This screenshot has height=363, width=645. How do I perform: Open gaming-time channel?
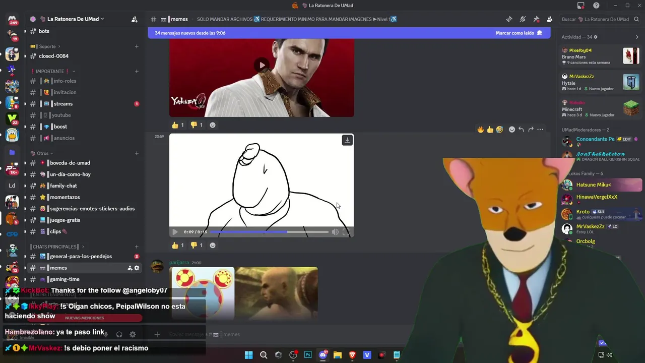85,279
